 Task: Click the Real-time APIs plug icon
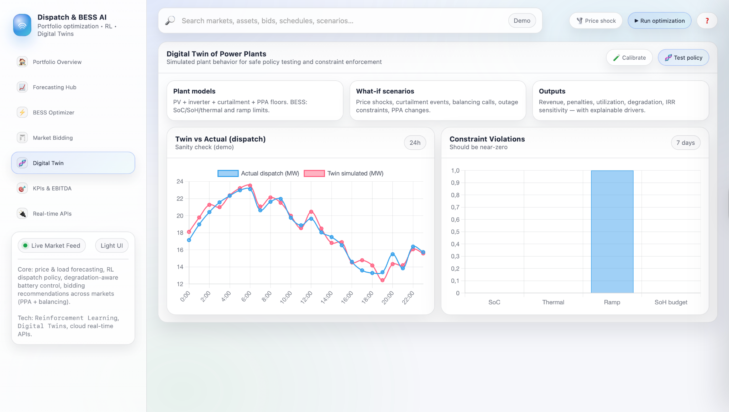click(x=22, y=214)
